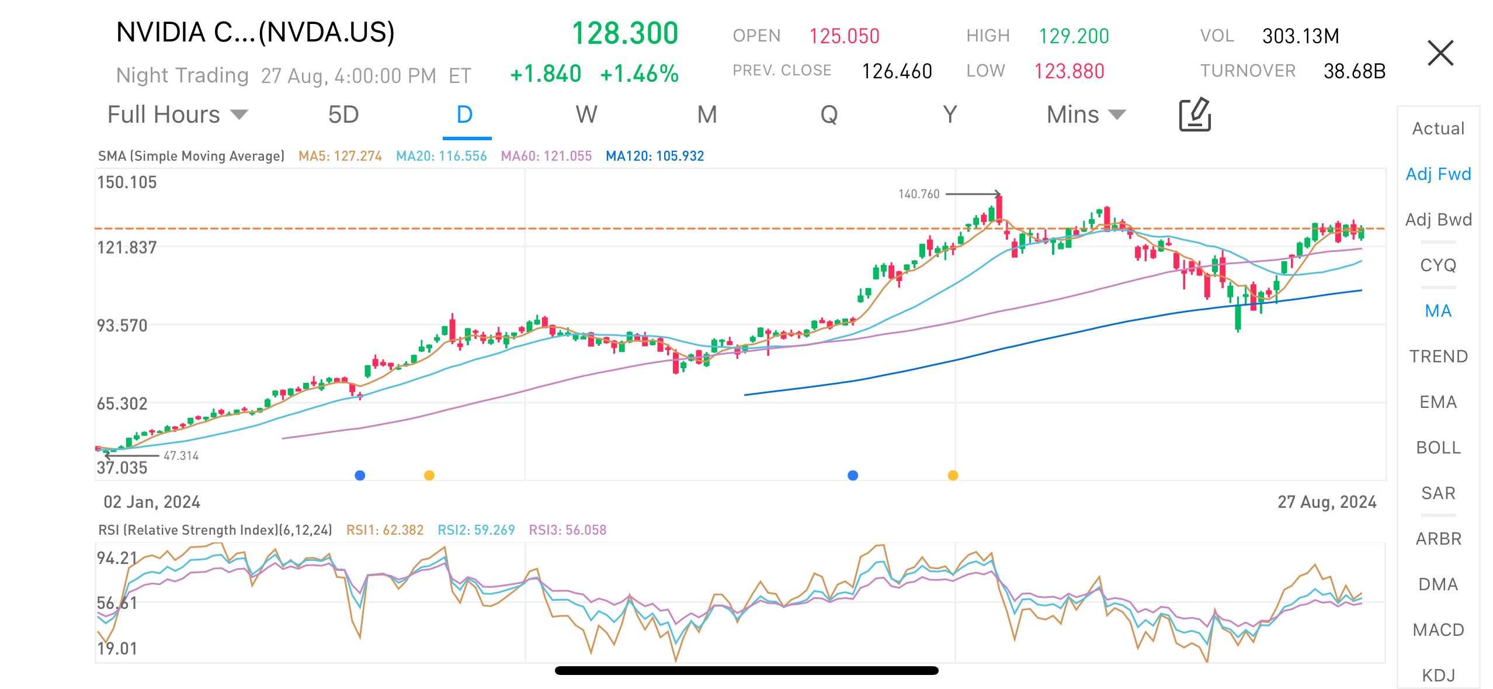Click the second blue event dot
Viewport: 1493px width, 689px height.
853,475
